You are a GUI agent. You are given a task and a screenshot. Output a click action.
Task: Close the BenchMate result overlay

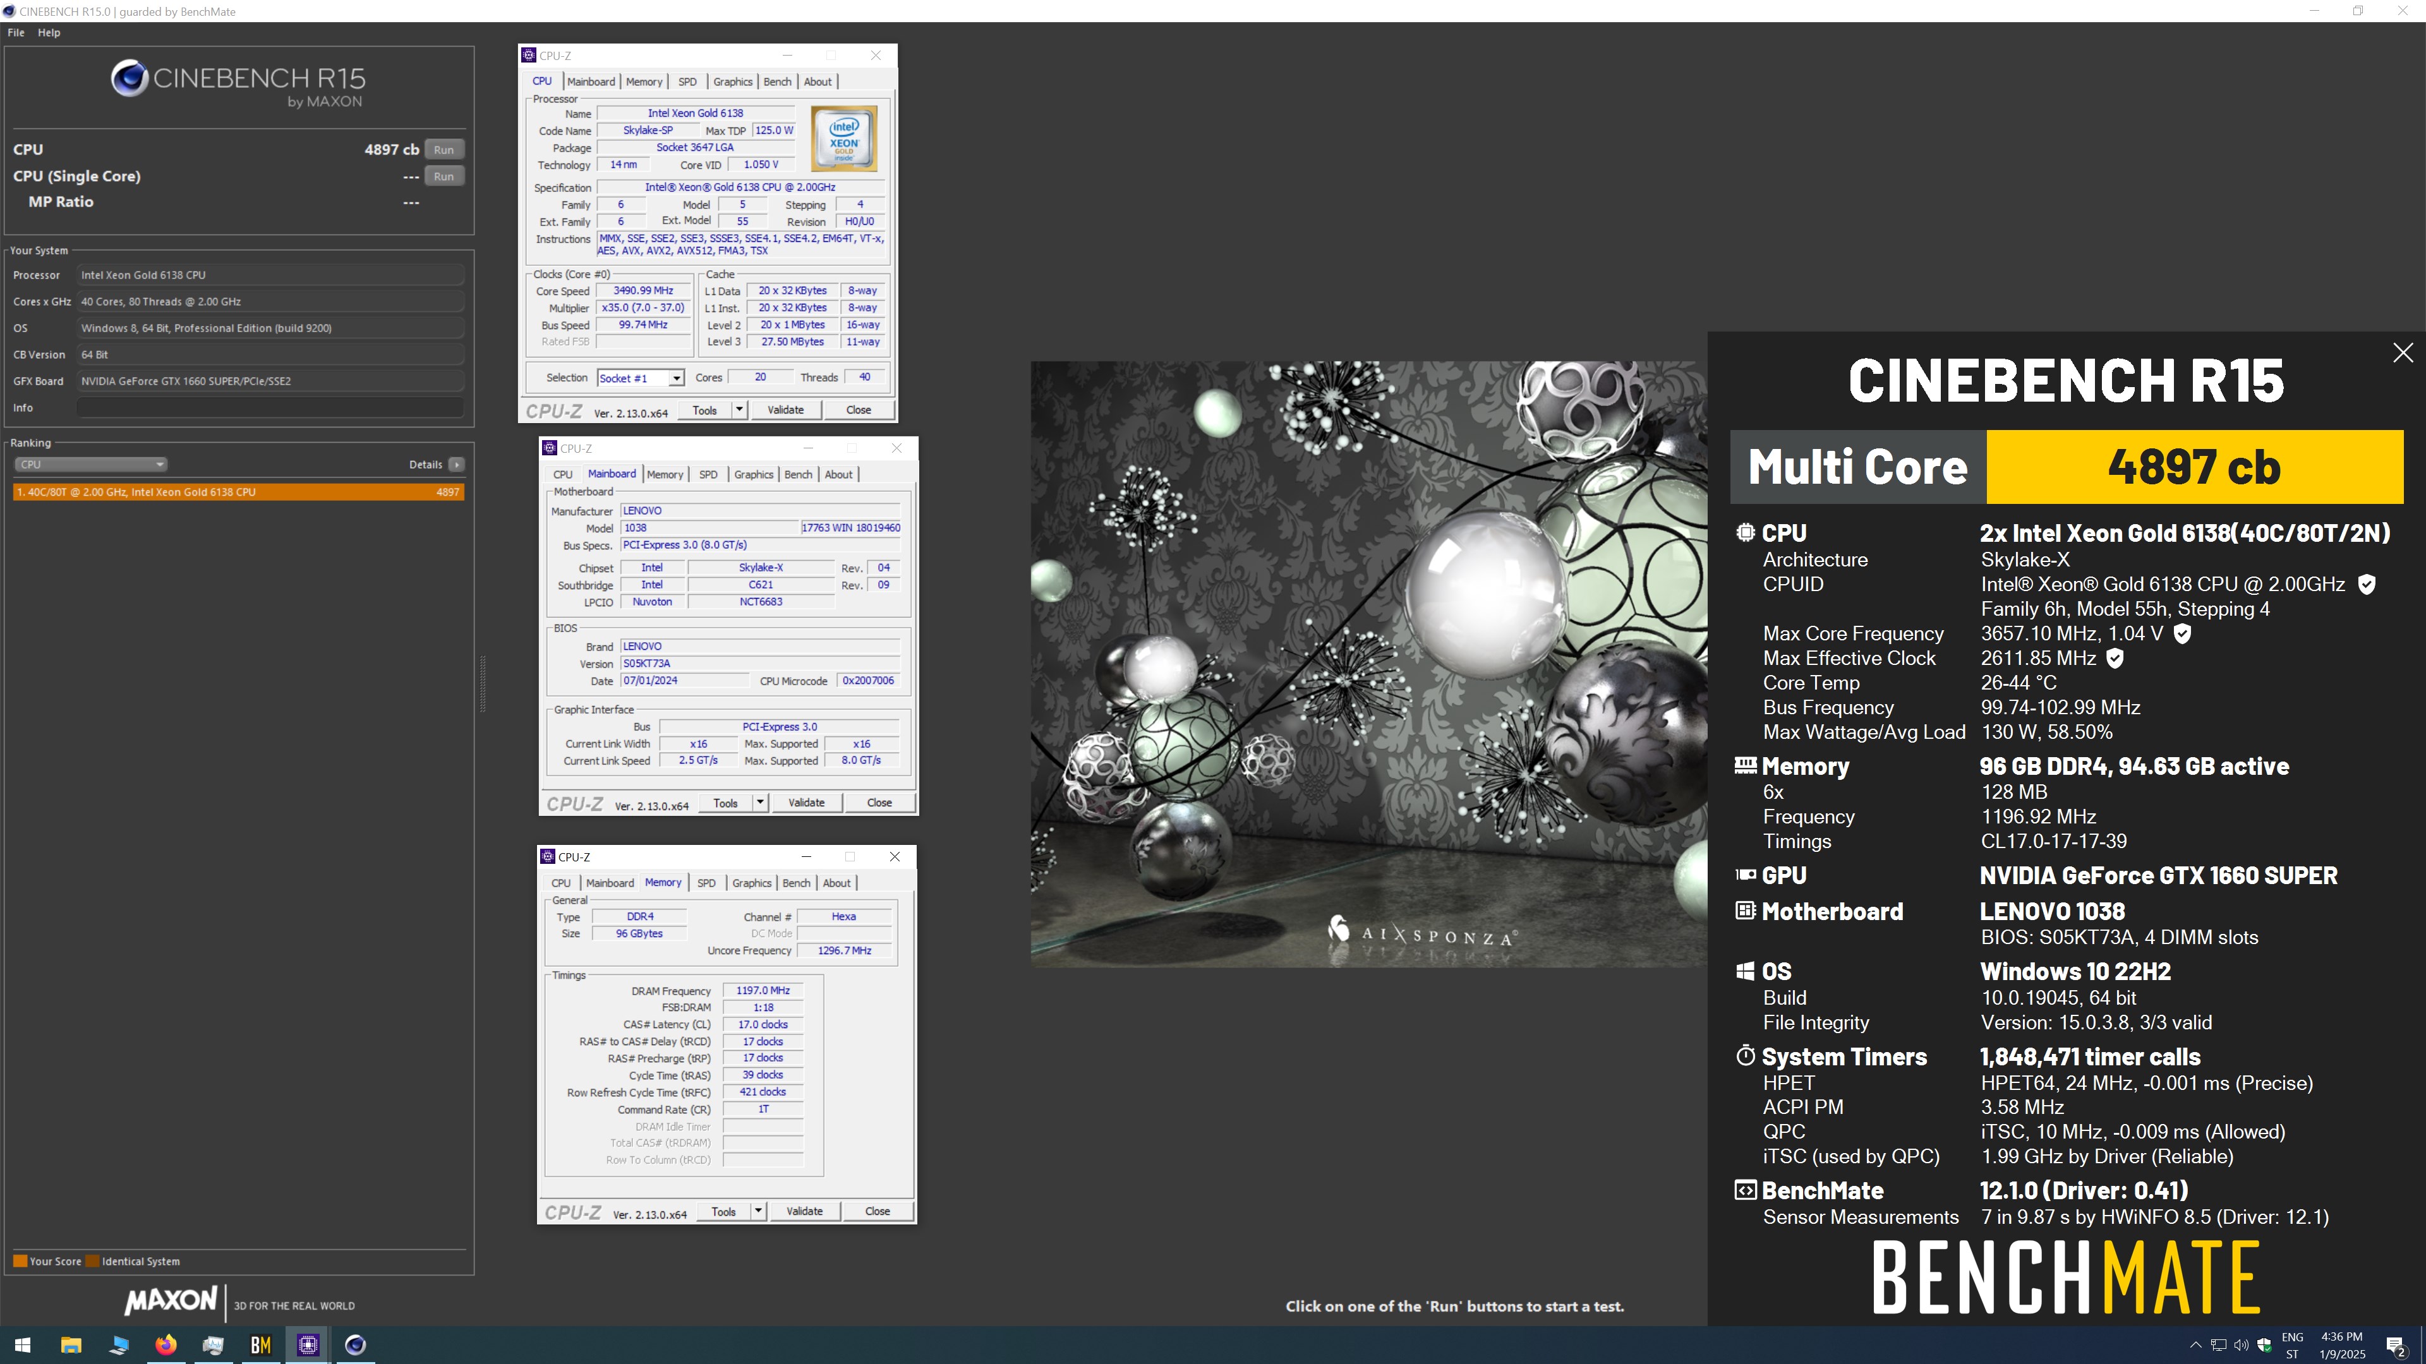2403,353
